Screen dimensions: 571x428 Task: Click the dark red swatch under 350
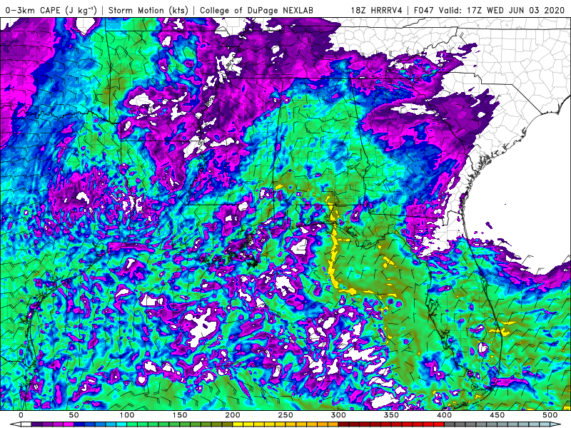[x=396, y=424]
